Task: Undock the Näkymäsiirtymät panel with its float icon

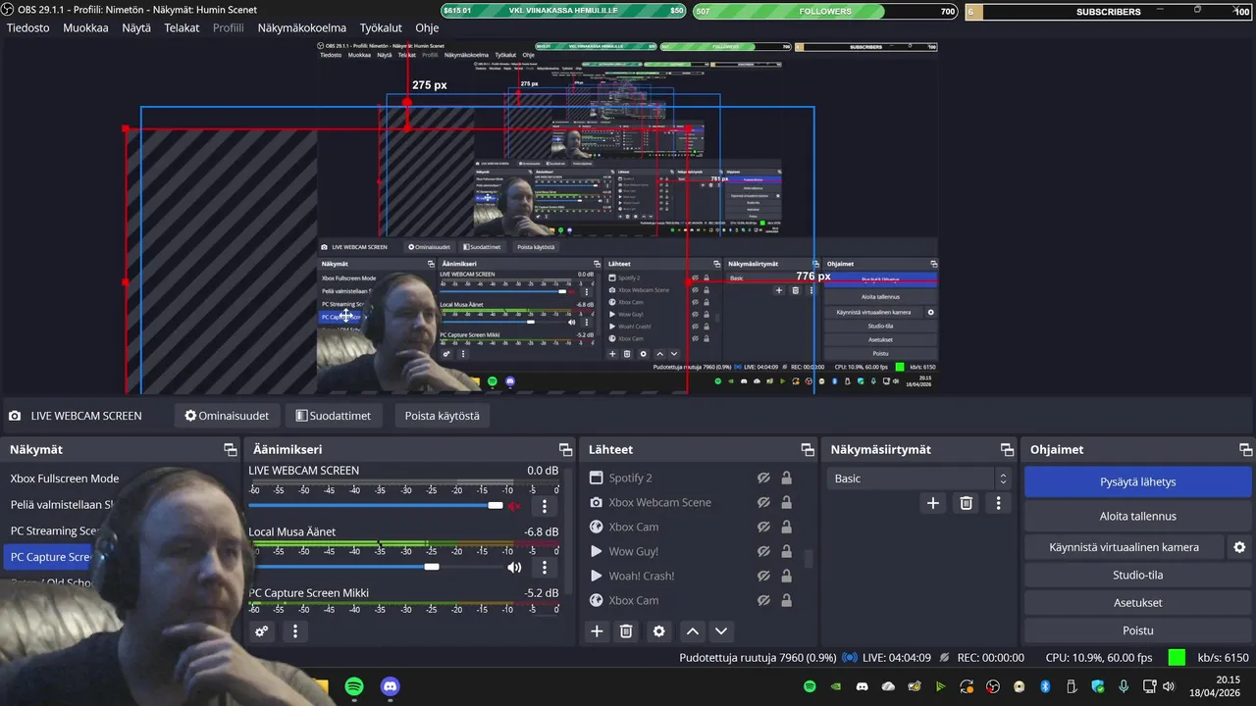Action: (x=1007, y=449)
